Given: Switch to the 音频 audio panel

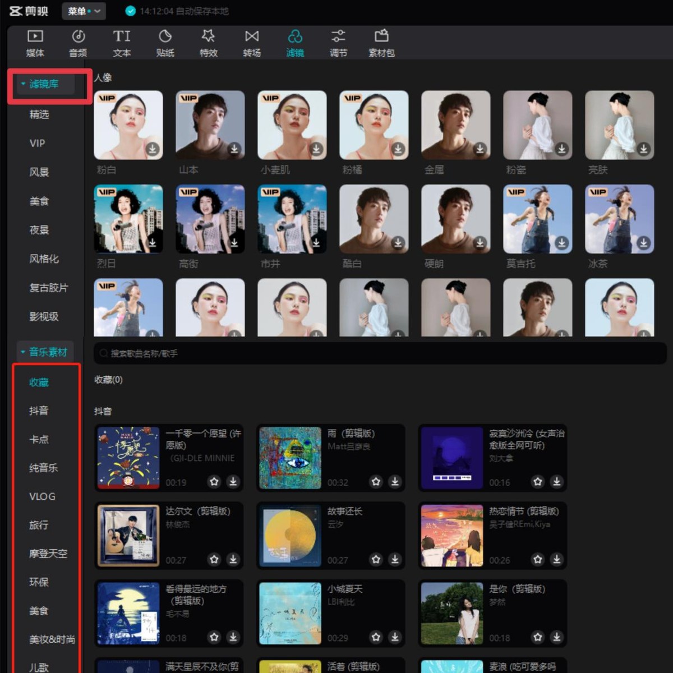Looking at the screenshot, I should point(78,42).
